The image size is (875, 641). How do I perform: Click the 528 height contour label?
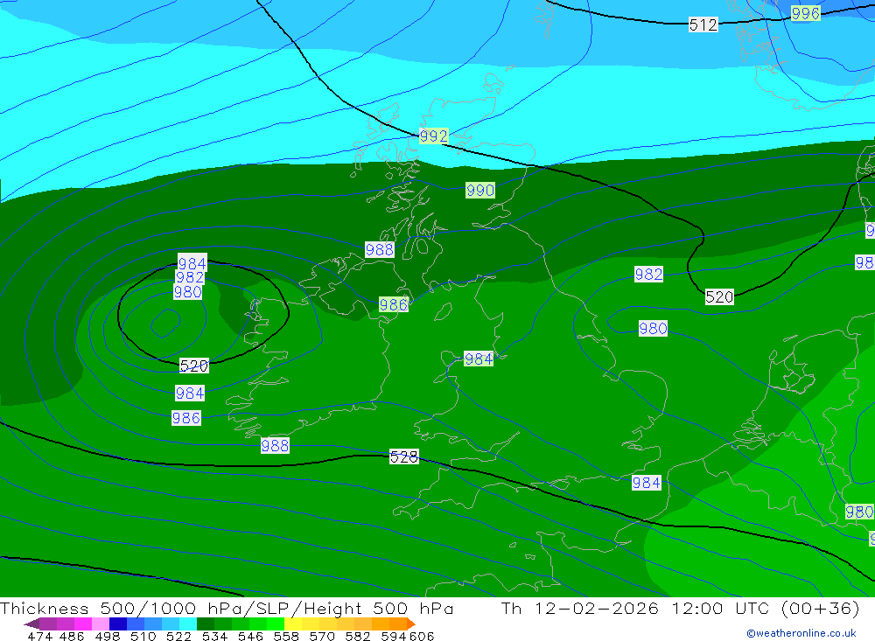tap(403, 457)
